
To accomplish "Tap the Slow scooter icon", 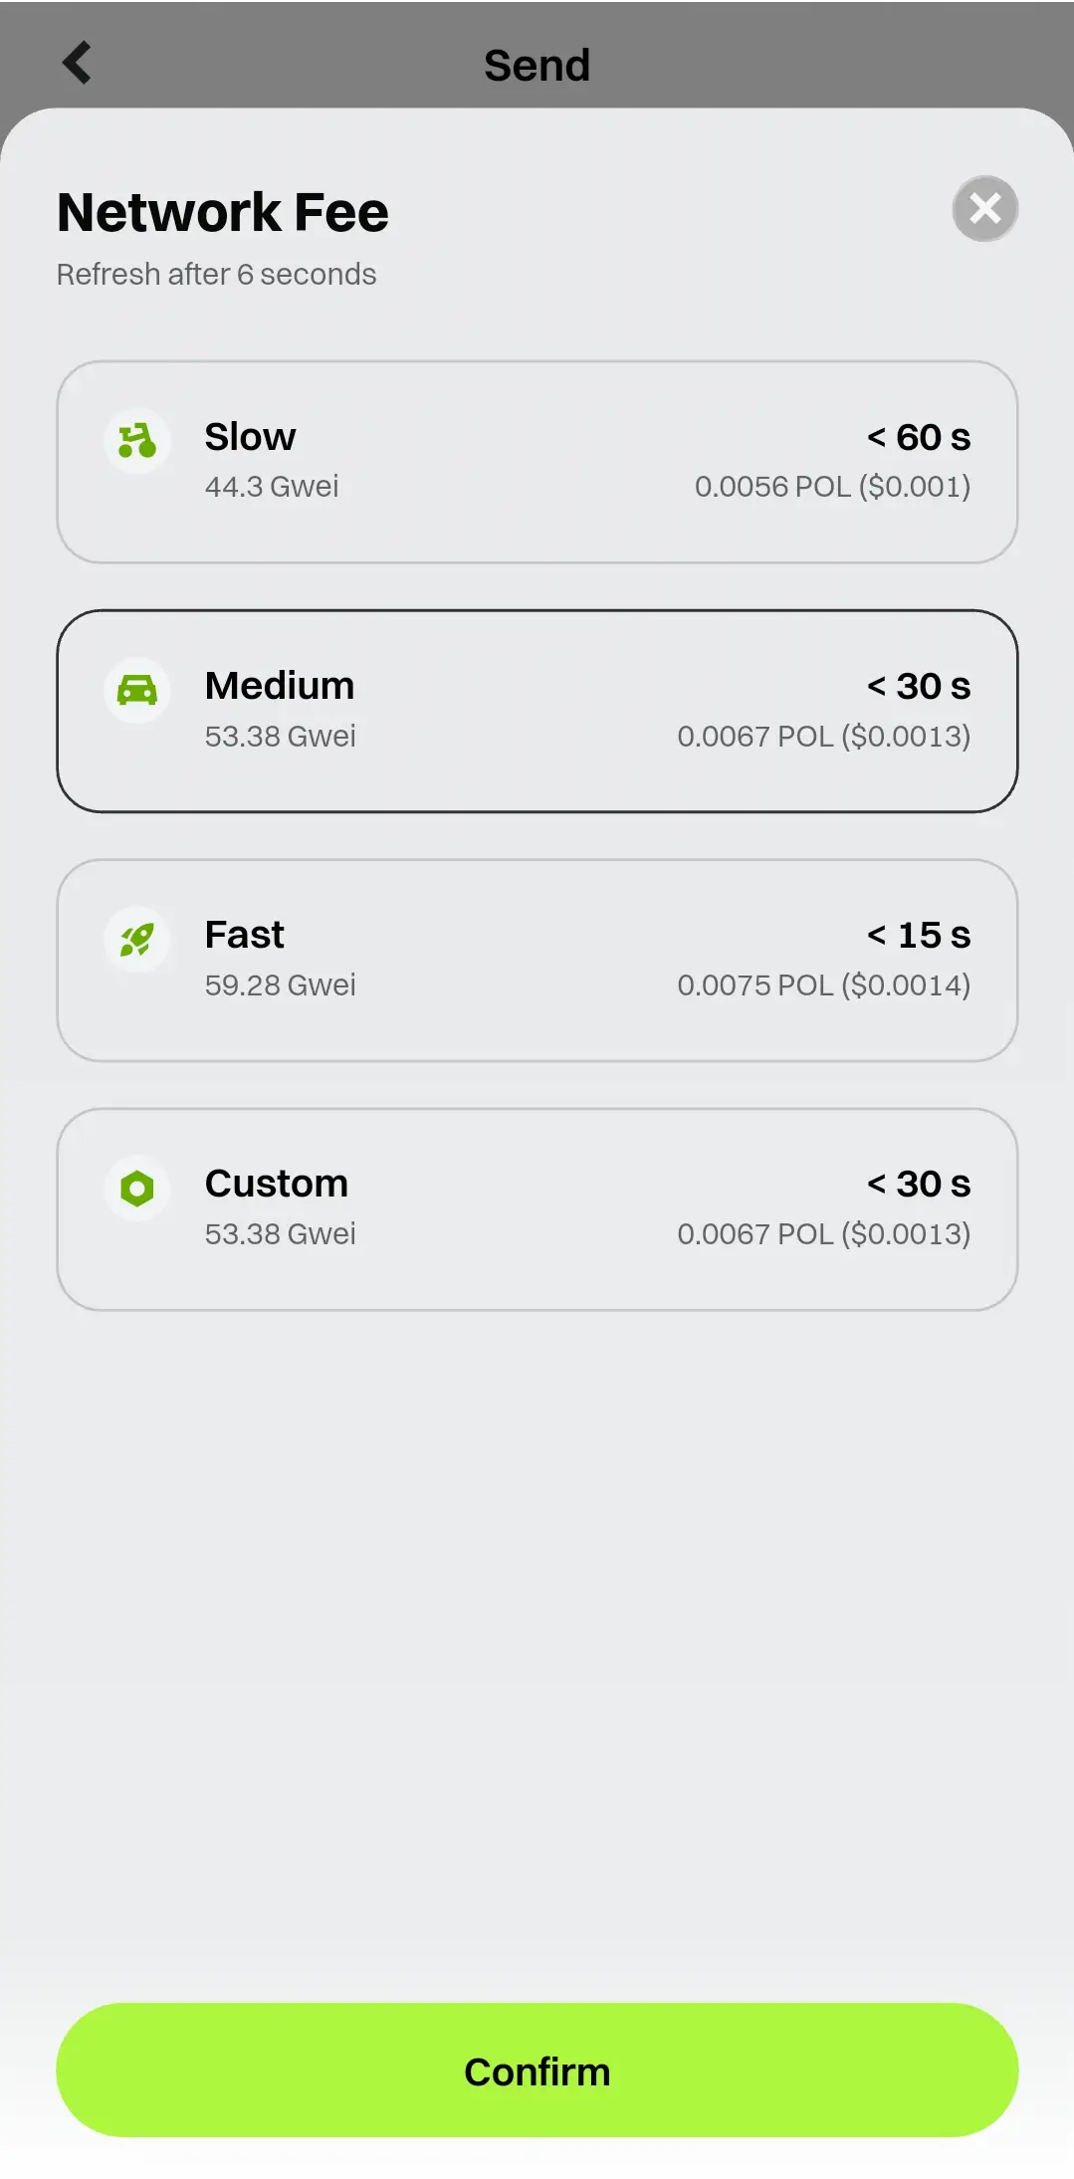I will point(137,440).
